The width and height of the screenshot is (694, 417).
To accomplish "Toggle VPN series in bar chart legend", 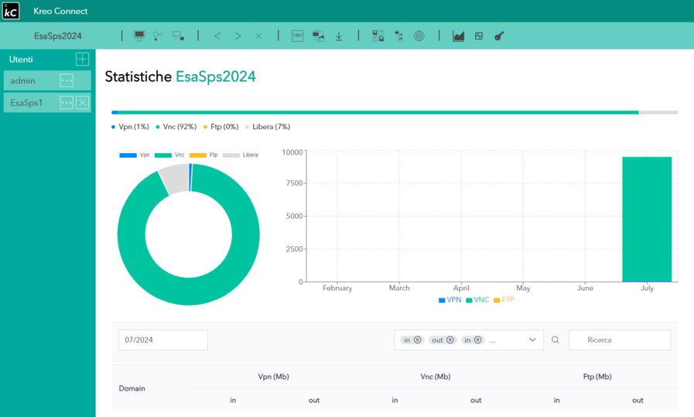I will tap(450, 299).
